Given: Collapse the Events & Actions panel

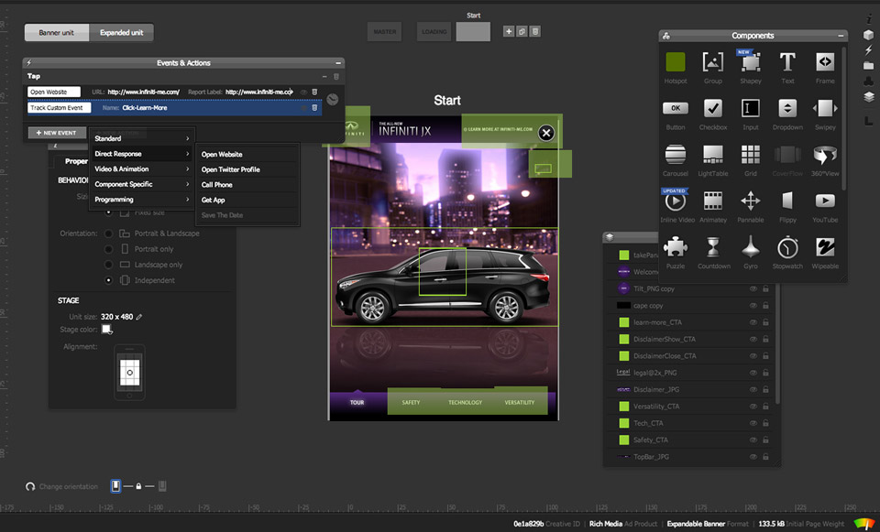Looking at the screenshot, I should [x=338, y=63].
